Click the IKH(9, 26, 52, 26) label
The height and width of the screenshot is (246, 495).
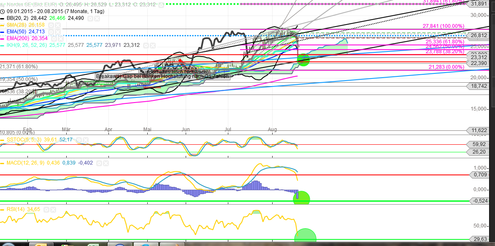(x=27, y=46)
